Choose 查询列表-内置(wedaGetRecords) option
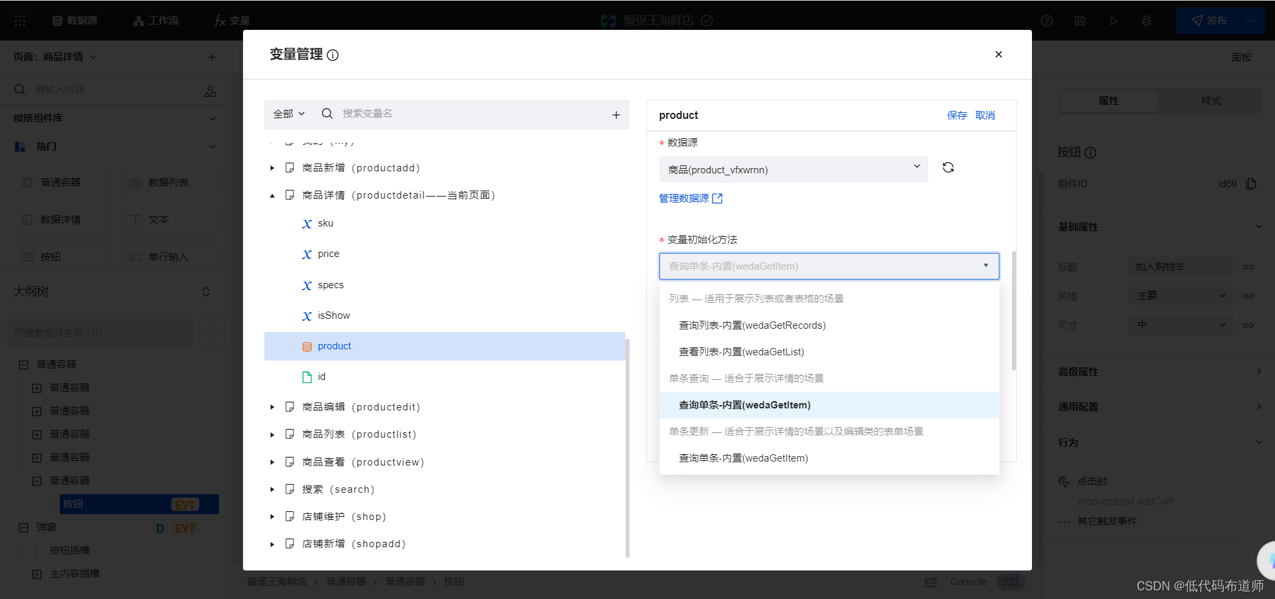Image resolution: width=1275 pixels, height=599 pixels. 829,325
